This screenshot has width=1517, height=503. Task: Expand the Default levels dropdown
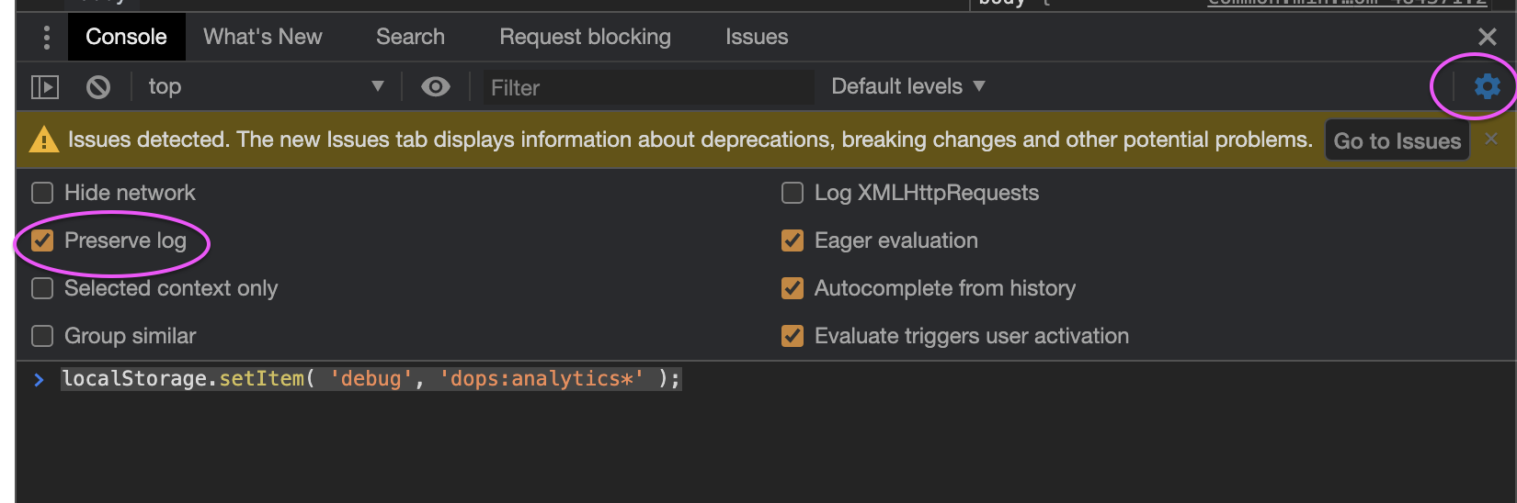click(x=907, y=86)
